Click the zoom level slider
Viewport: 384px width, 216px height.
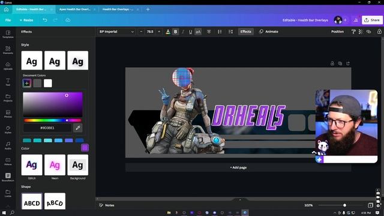(340, 205)
